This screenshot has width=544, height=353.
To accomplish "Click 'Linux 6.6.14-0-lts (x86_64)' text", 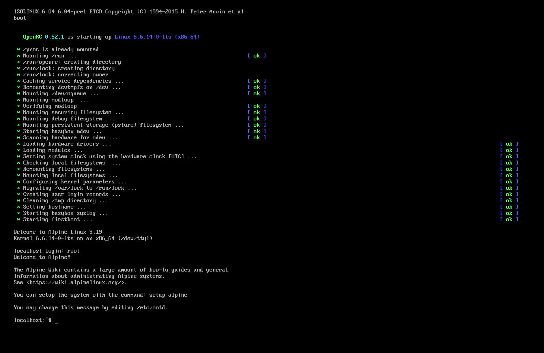I will pos(157,37).
